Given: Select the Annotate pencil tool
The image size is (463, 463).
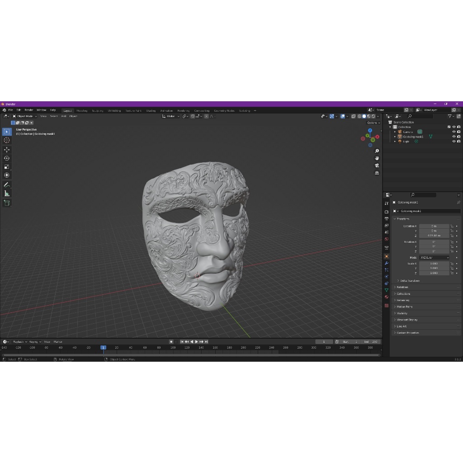Looking at the screenshot, I should pos(7,185).
